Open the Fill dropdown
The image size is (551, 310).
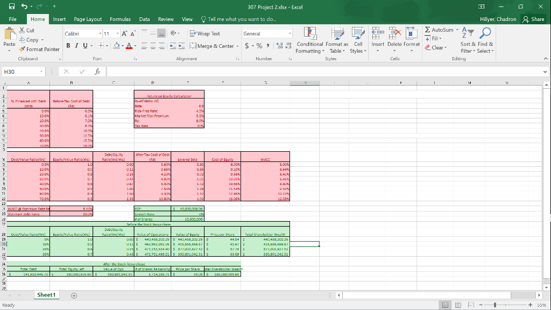tap(433, 39)
